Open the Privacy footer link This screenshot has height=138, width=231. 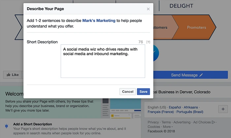pyautogui.click(x=153, y=122)
